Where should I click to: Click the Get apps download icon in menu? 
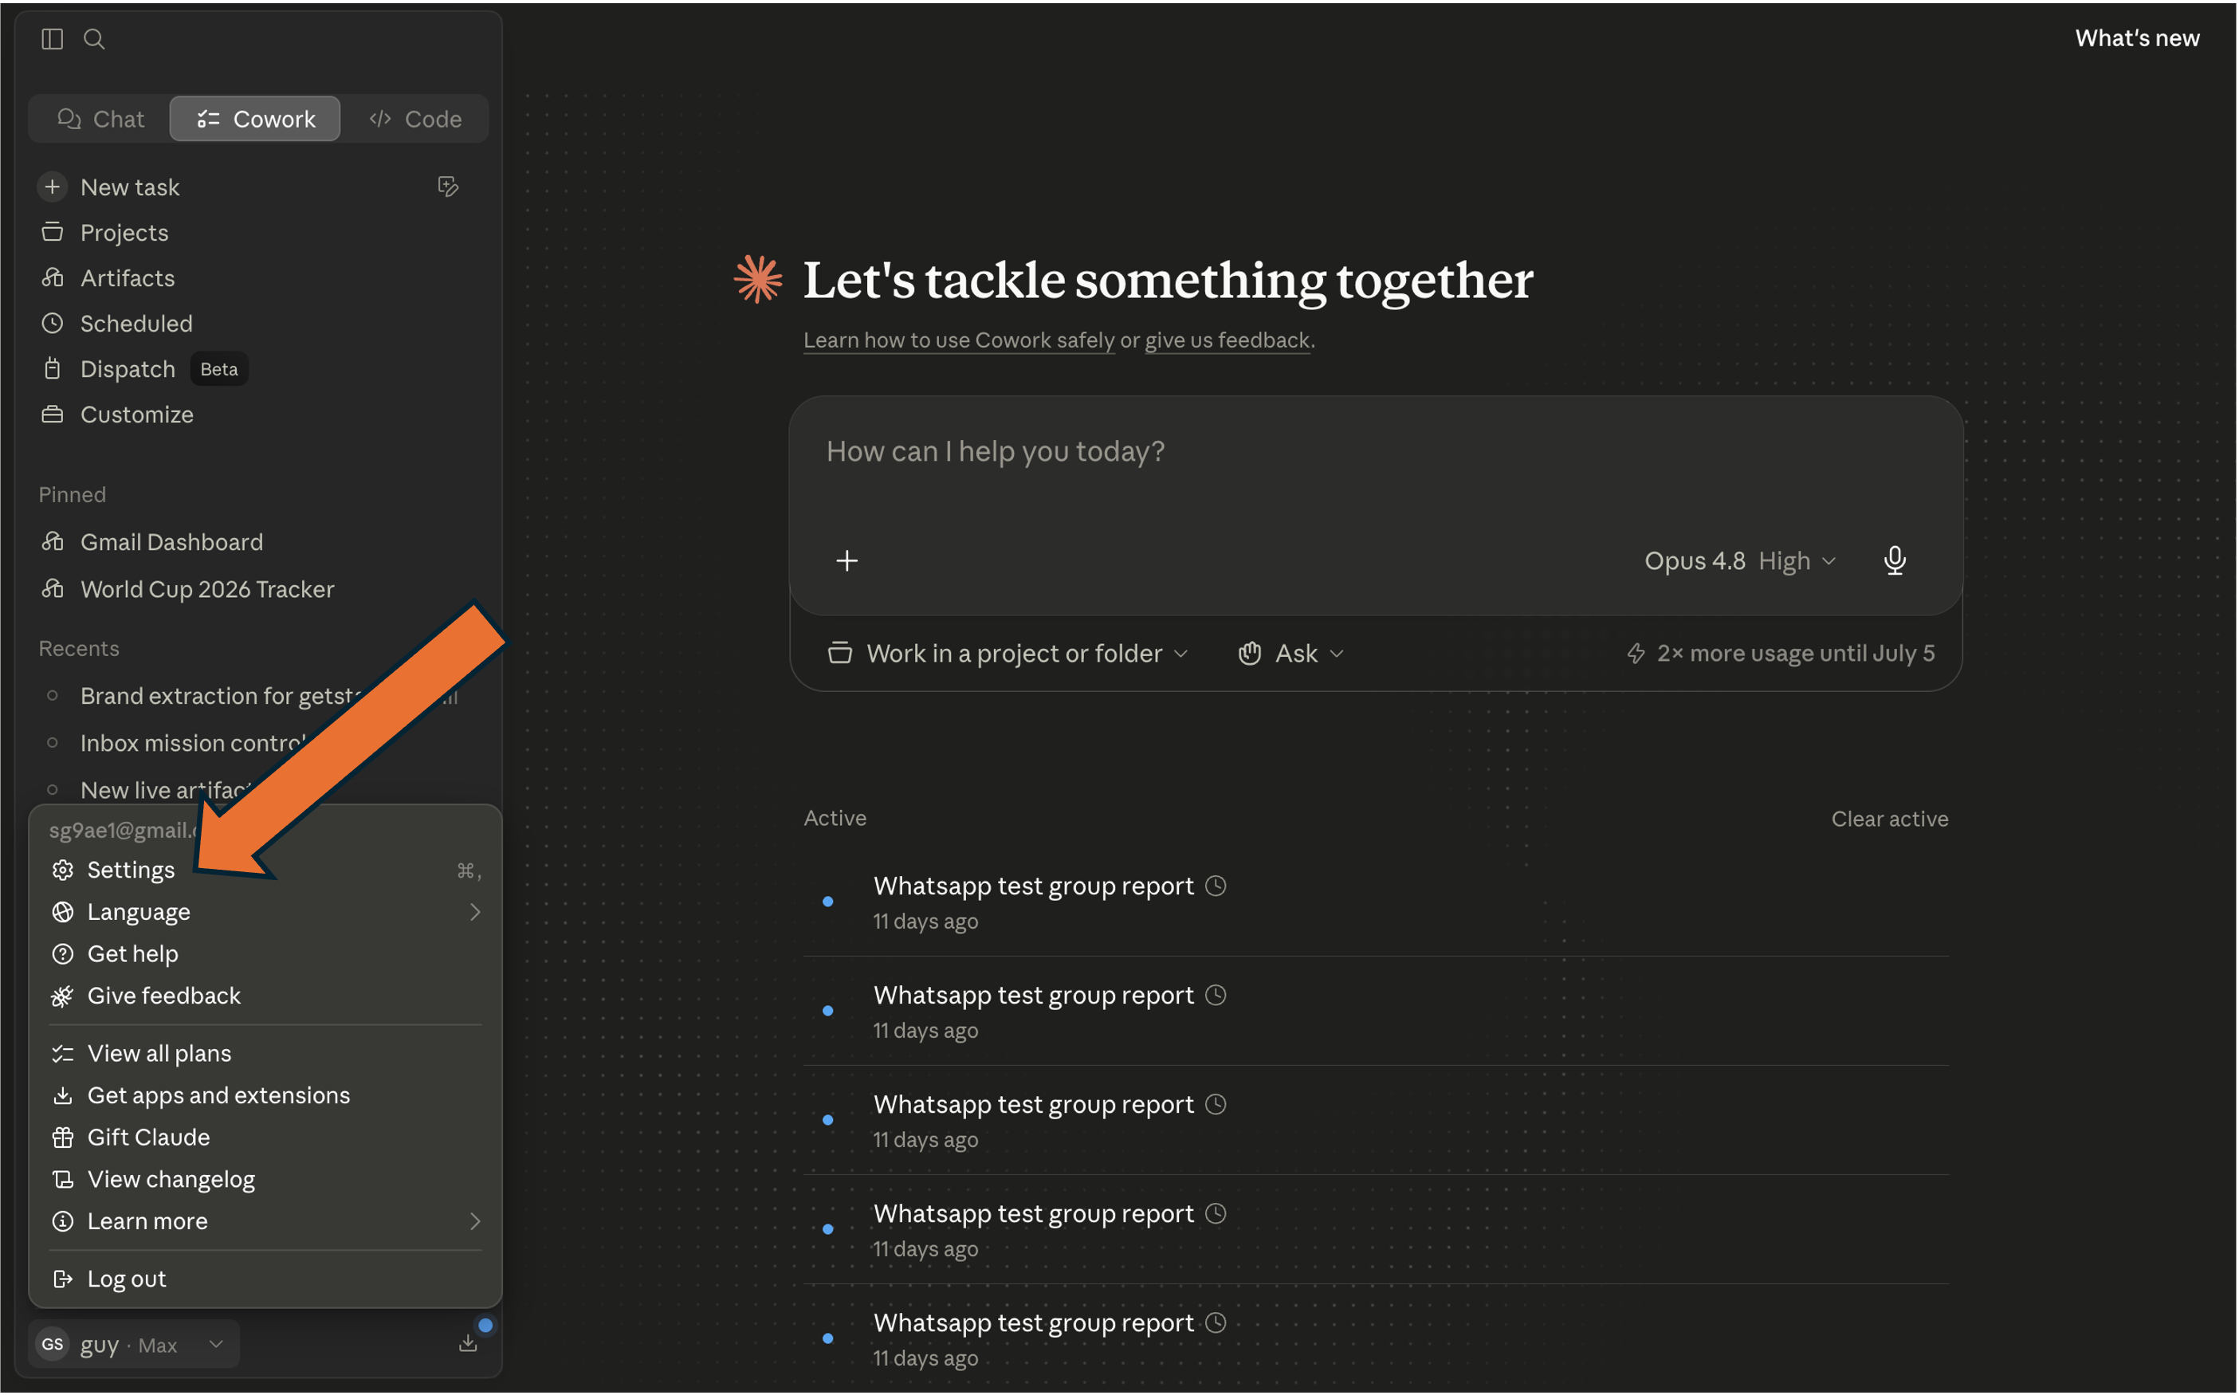63,1095
